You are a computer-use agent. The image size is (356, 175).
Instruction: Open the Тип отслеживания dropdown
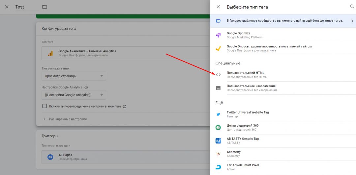(x=74, y=76)
